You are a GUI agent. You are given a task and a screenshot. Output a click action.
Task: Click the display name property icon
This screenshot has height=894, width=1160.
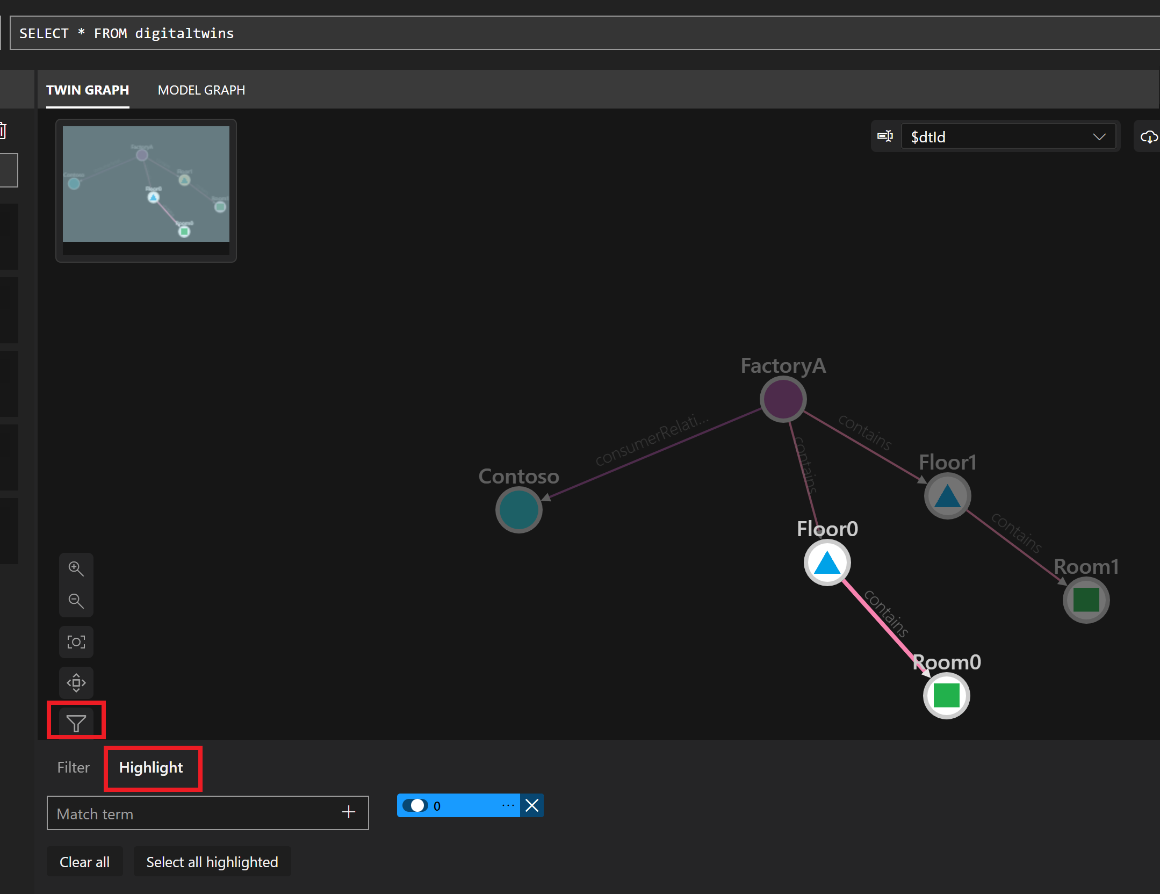[885, 136]
